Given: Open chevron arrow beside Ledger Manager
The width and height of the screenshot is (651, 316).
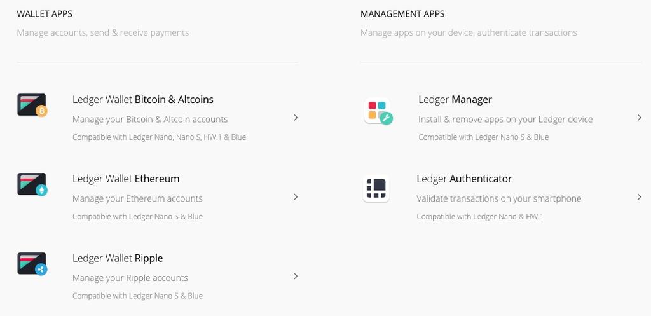Looking at the screenshot, I should pos(640,118).
